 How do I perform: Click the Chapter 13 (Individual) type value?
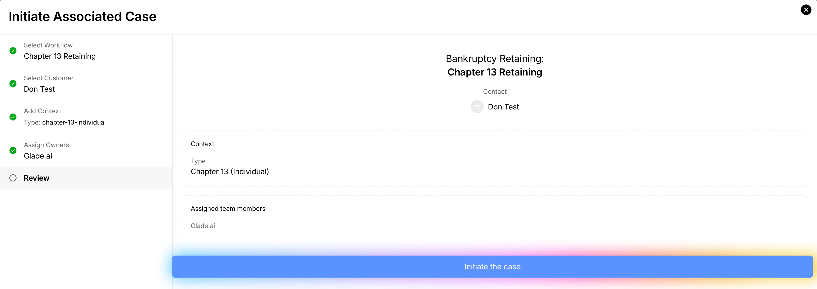tap(230, 171)
